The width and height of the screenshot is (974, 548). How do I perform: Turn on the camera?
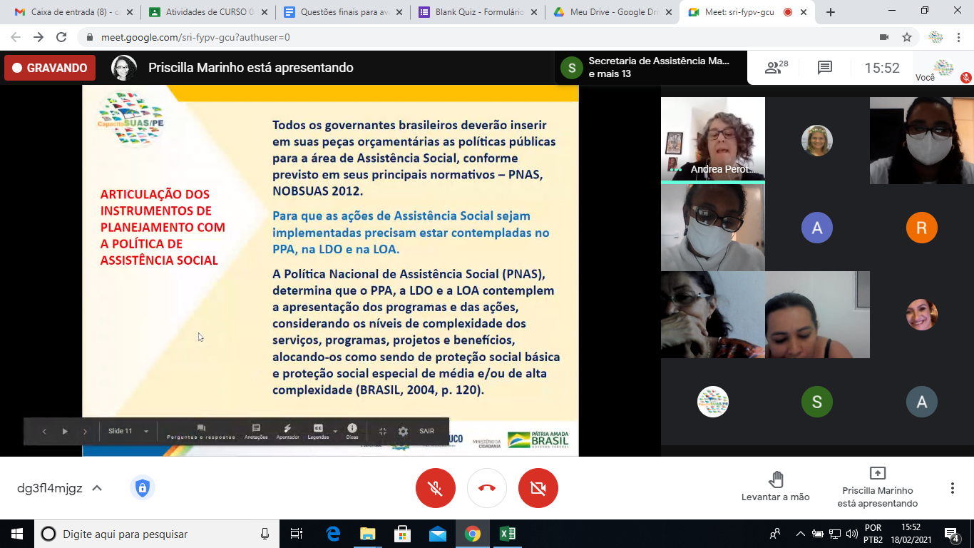[x=538, y=488]
